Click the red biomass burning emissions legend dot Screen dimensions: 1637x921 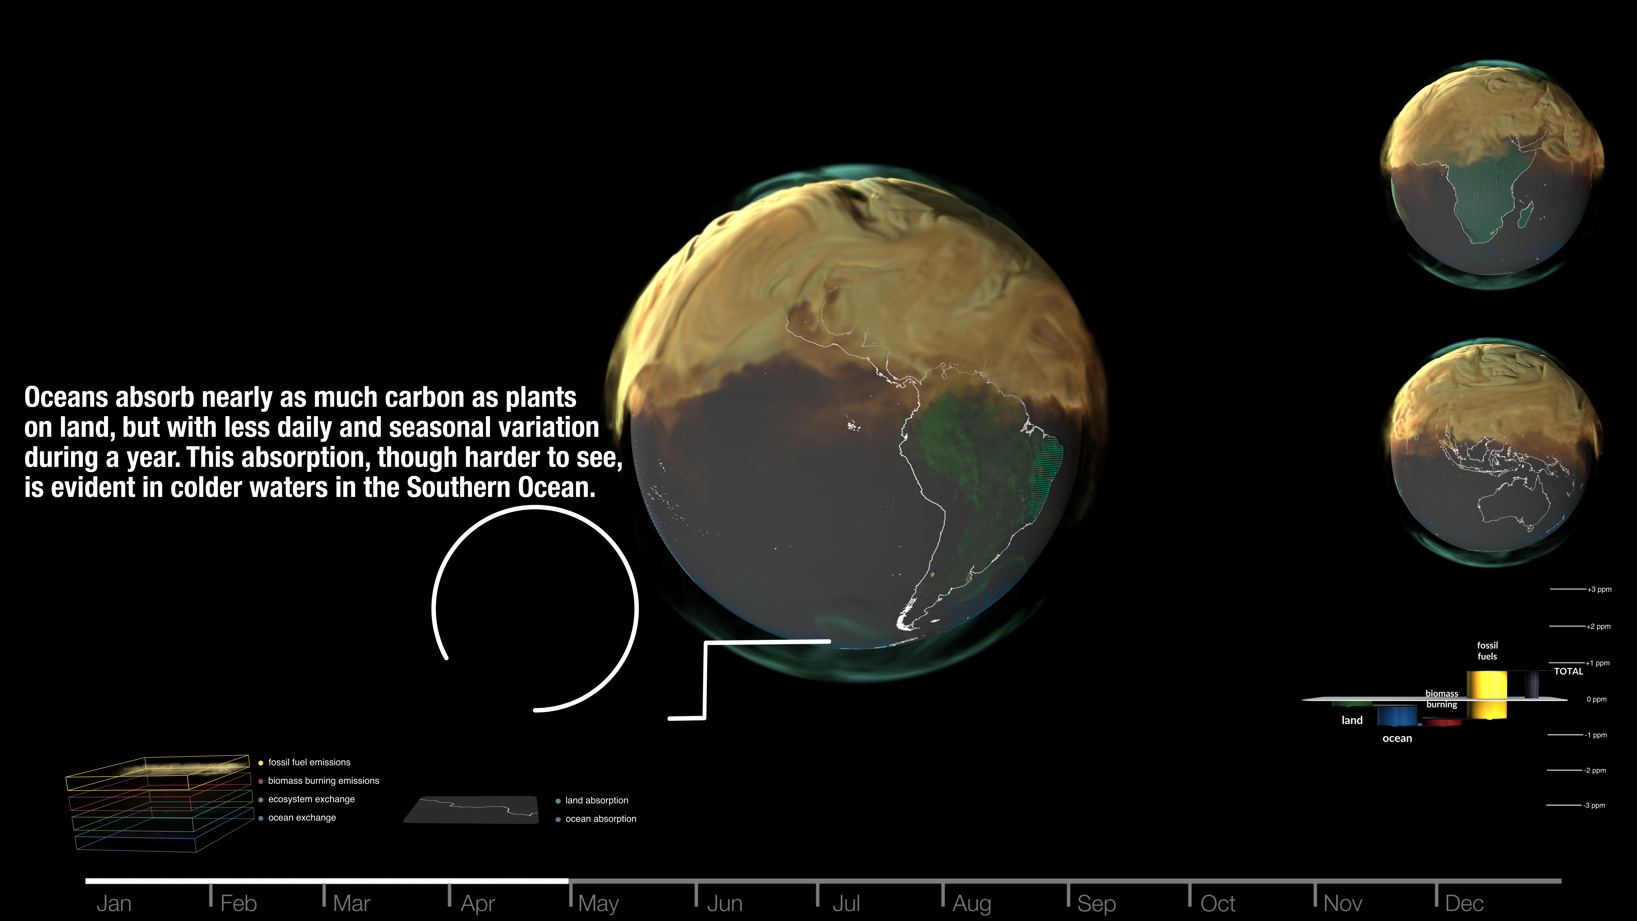pos(261,781)
